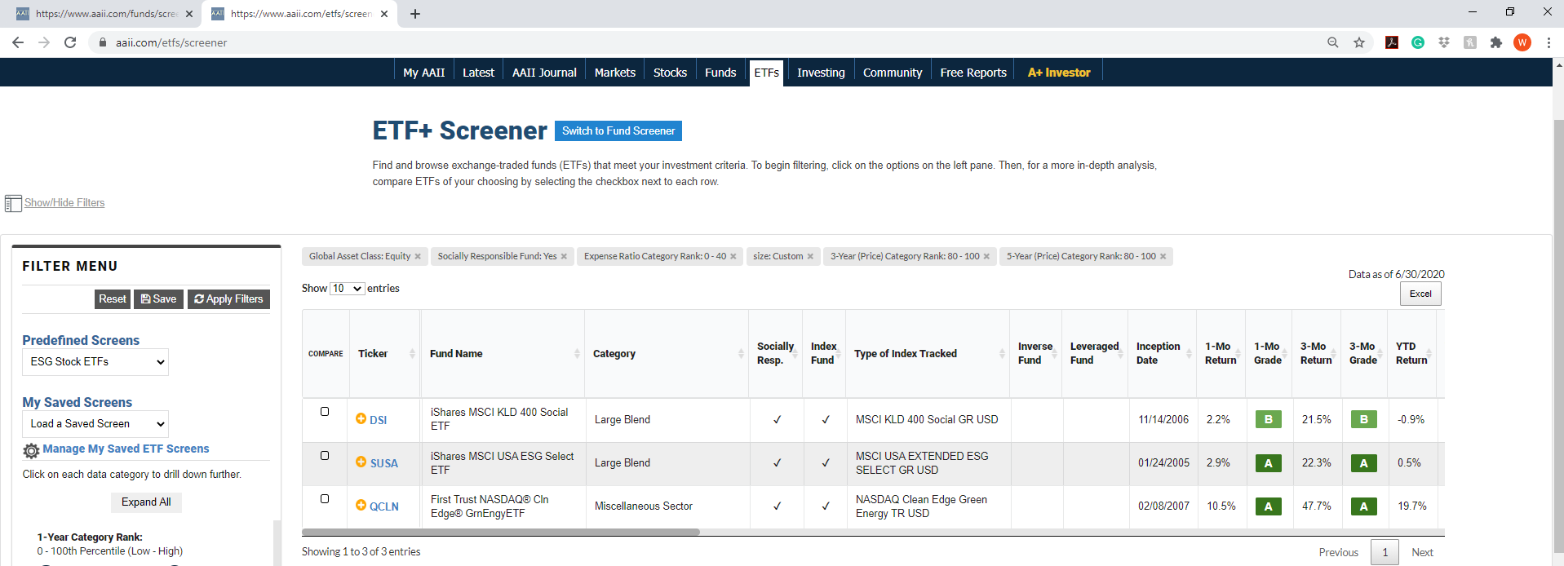Click the Adobe Acrobat extension icon
Image resolution: width=1564 pixels, height=566 pixels.
(x=1392, y=42)
